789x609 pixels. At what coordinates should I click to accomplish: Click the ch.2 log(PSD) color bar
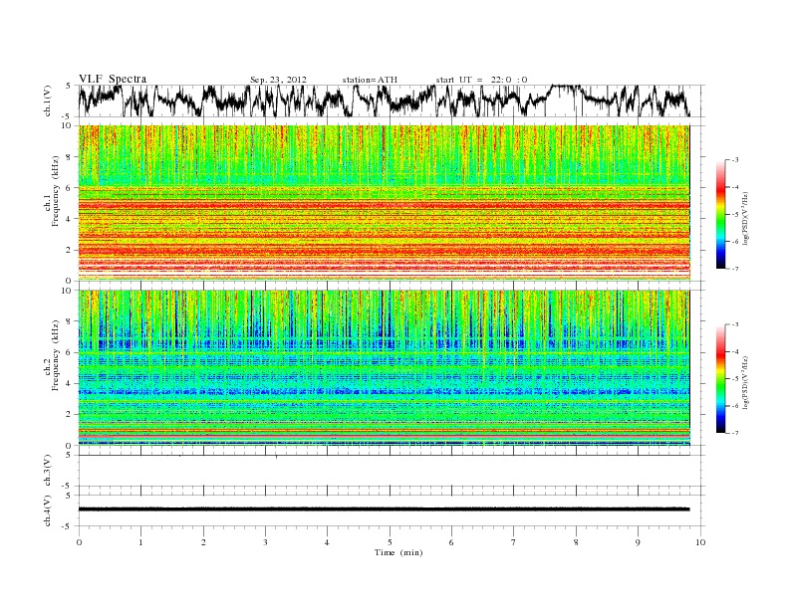[720, 379]
